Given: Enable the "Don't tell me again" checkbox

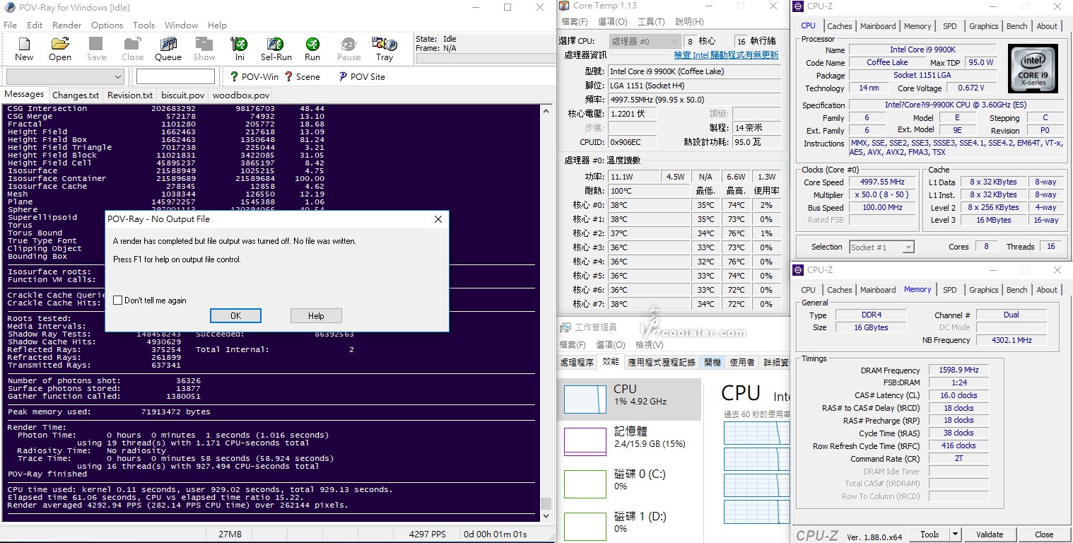Looking at the screenshot, I should 118,300.
